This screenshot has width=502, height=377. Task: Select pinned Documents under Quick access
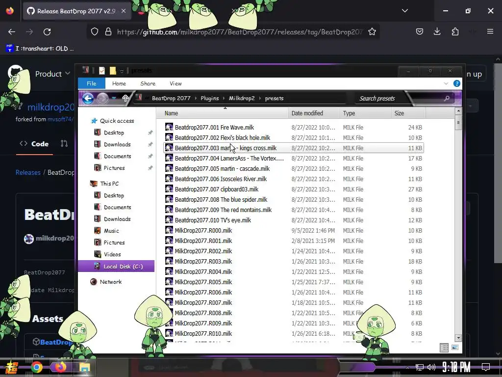pyautogui.click(x=118, y=156)
